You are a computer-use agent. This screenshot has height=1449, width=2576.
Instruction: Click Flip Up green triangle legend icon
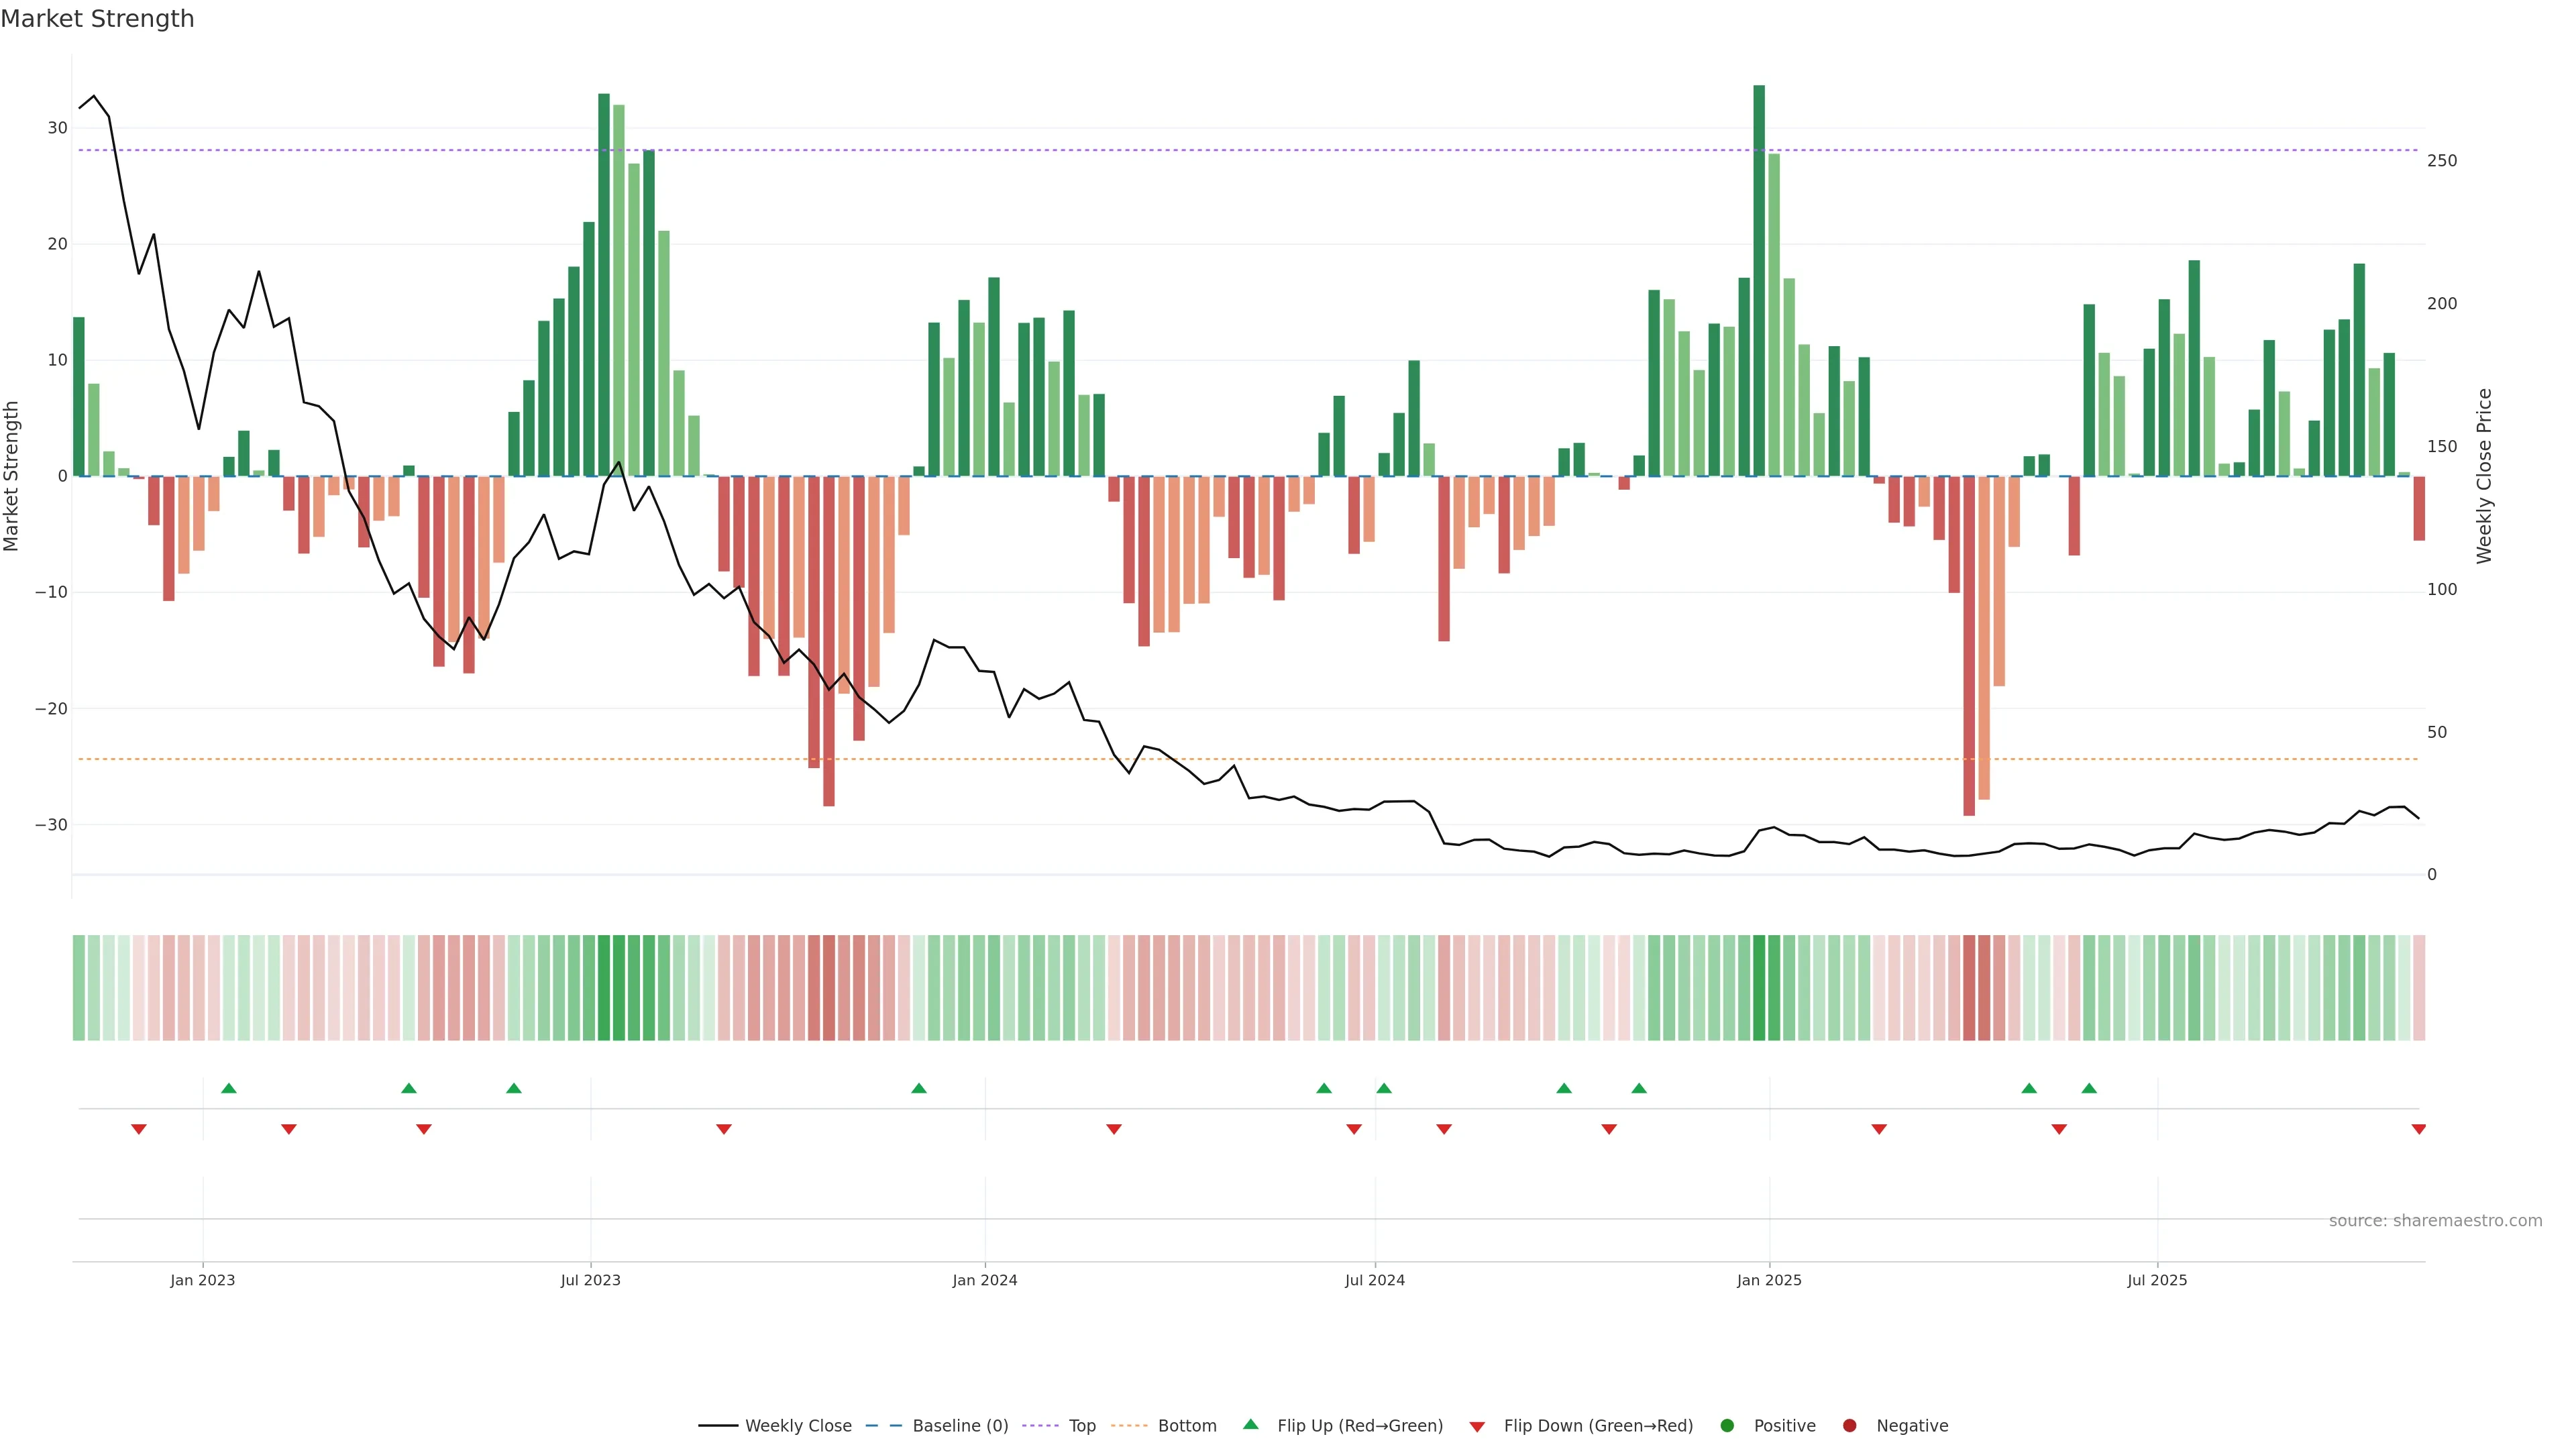click(1250, 1424)
